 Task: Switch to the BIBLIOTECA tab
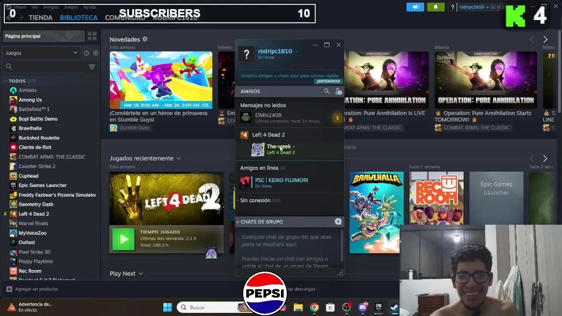pos(79,18)
